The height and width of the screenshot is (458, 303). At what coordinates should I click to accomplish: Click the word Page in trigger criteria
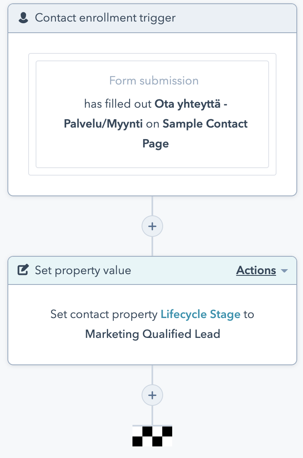click(x=156, y=144)
